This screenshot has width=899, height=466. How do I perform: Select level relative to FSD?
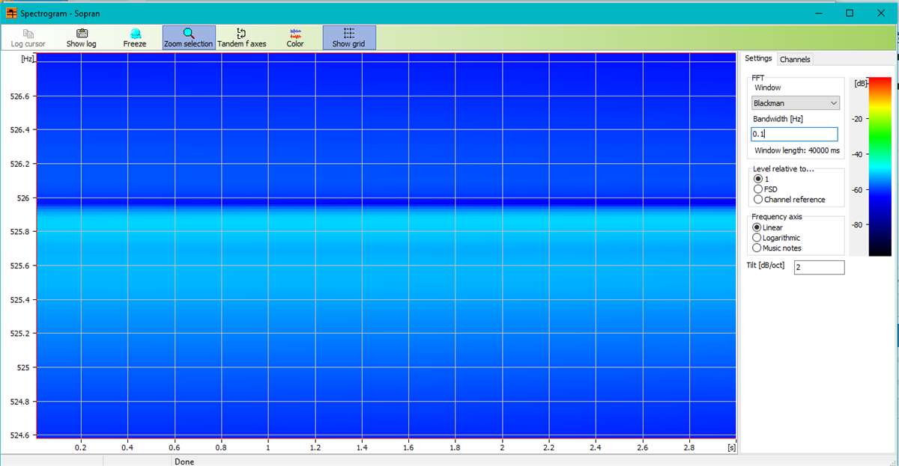point(766,189)
